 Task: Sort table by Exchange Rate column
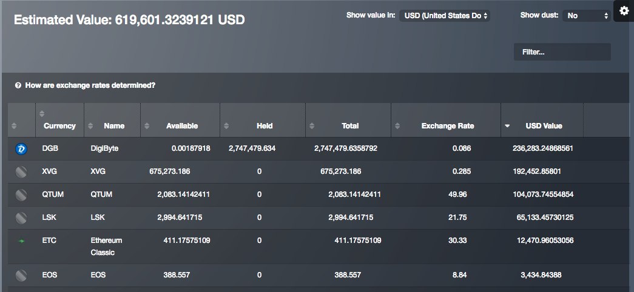tap(446, 120)
